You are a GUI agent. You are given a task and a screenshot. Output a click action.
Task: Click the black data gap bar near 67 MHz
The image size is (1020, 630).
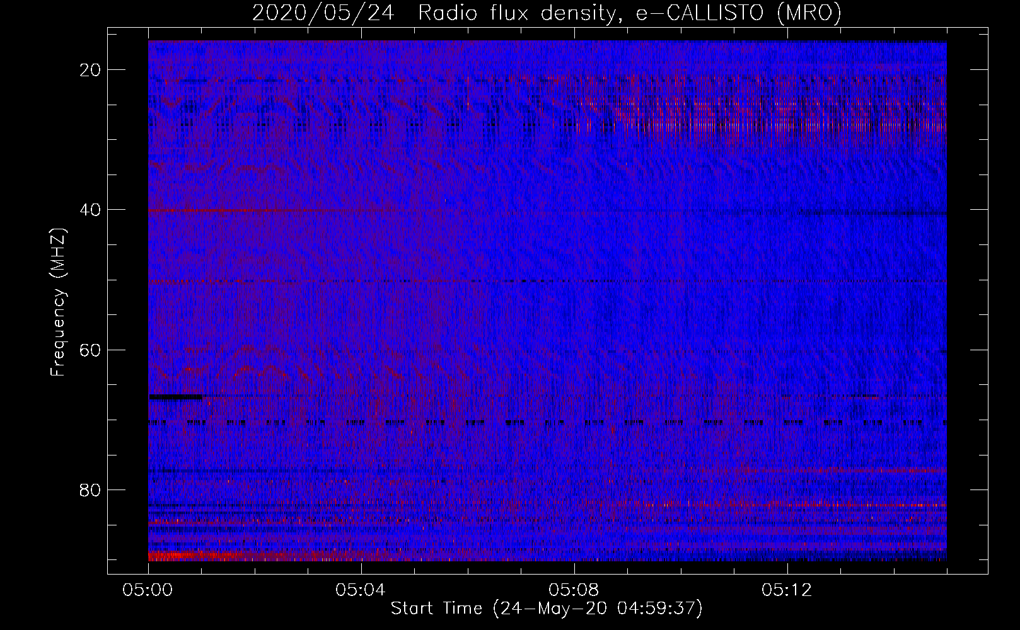[176, 397]
